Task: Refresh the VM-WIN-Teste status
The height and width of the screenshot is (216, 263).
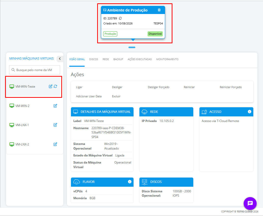Action: pyautogui.click(x=55, y=86)
